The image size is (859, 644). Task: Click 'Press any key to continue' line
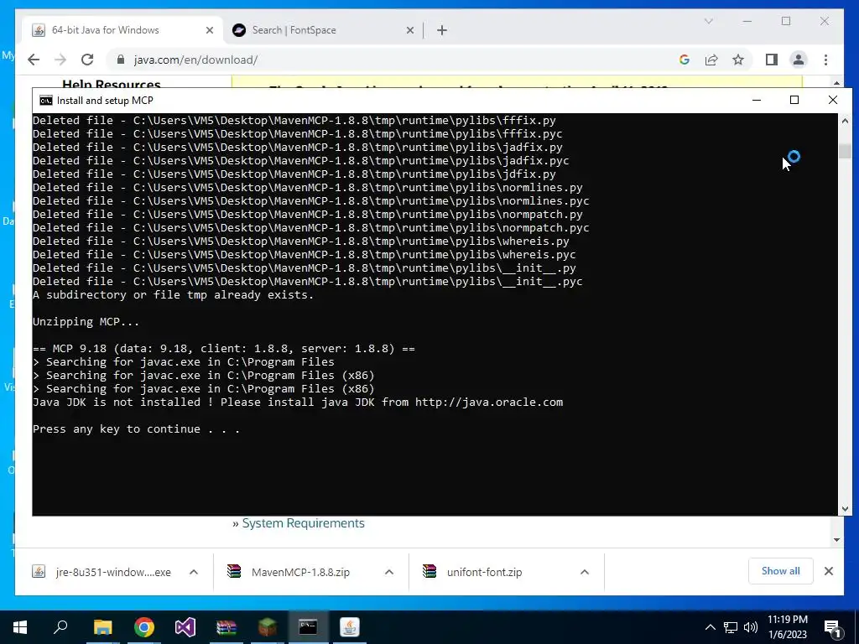tap(136, 428)
